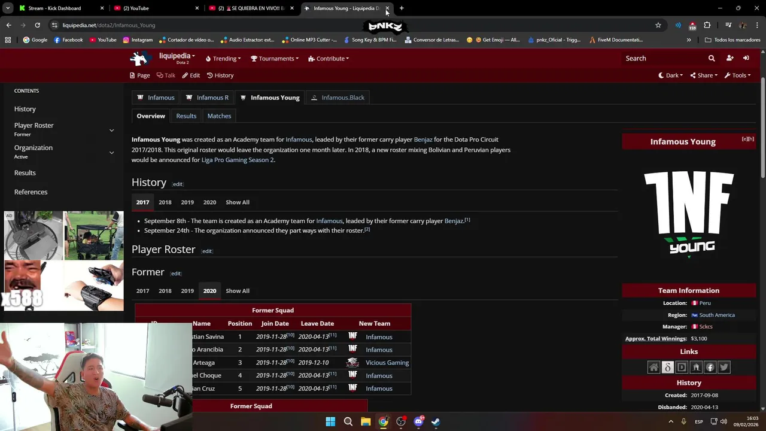
Task: Click the Edit page action
Action: (191, 75)
